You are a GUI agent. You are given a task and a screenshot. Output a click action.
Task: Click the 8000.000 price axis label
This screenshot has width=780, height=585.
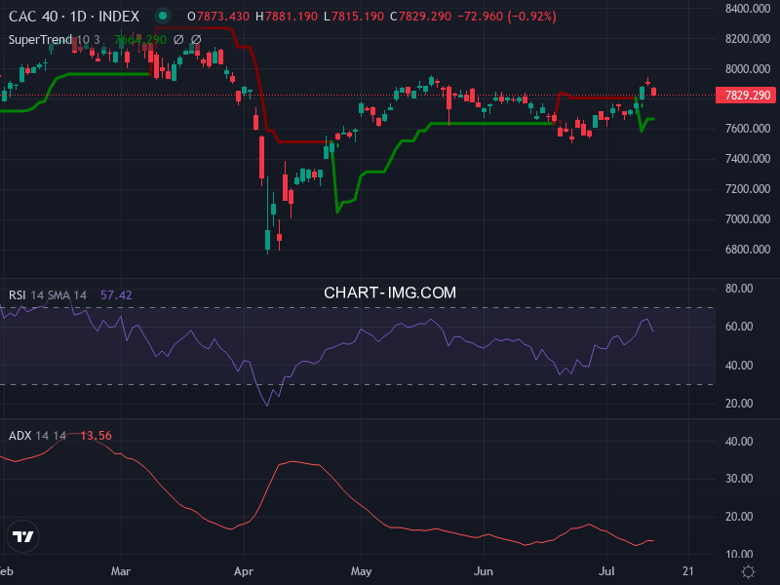[x=748, y=68]
